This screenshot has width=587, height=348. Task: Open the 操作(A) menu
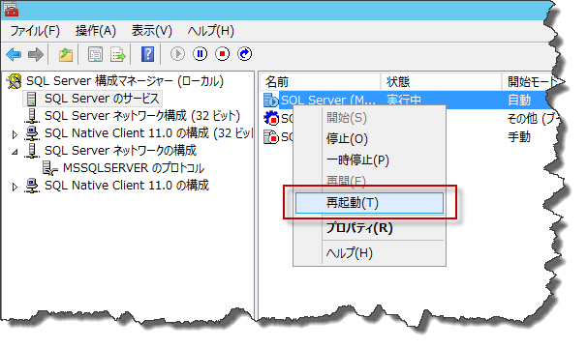(x=96, y=31)
